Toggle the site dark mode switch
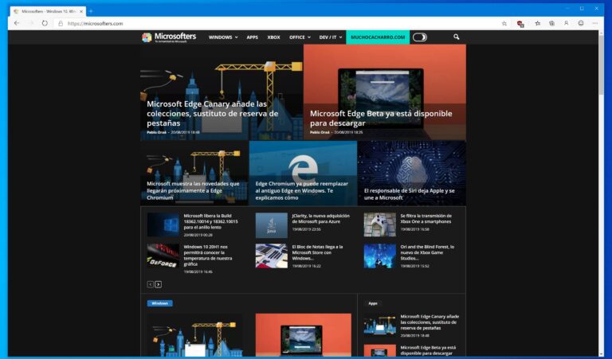This screenshot has width=612, height=359. (420, 37)
